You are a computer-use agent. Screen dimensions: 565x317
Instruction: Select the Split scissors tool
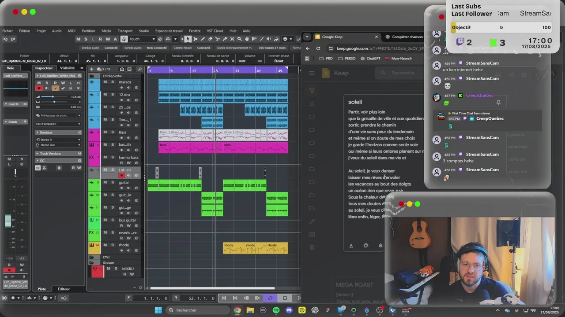(x=218, y=39)
